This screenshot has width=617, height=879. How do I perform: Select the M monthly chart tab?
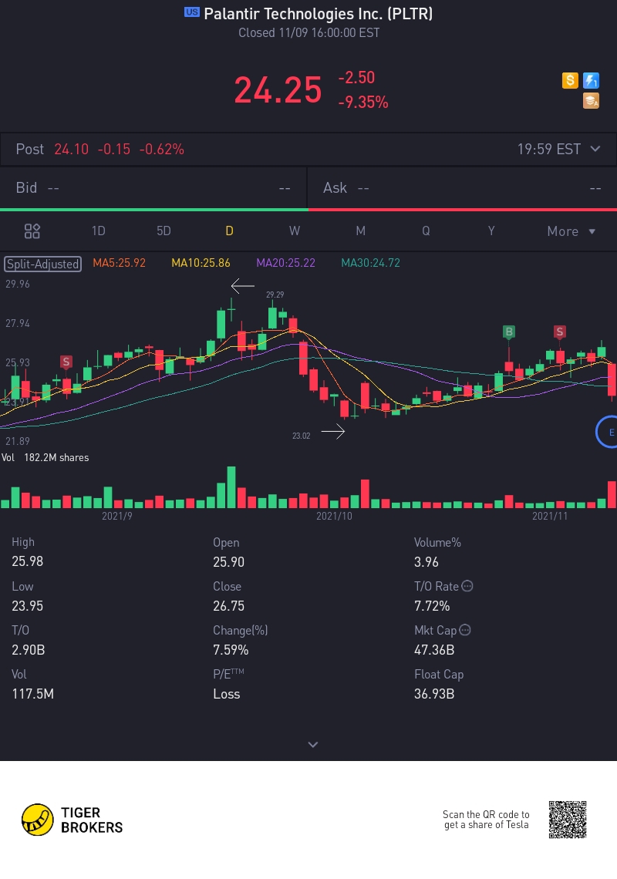(361, 231)
